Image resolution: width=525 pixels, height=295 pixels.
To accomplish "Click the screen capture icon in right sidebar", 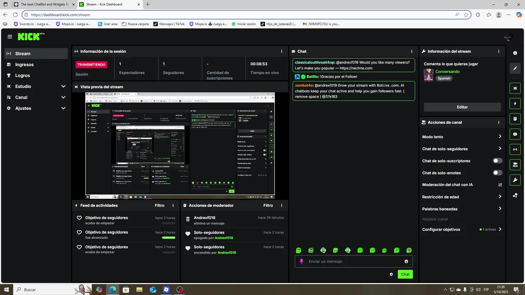I will tap(515, 88).
